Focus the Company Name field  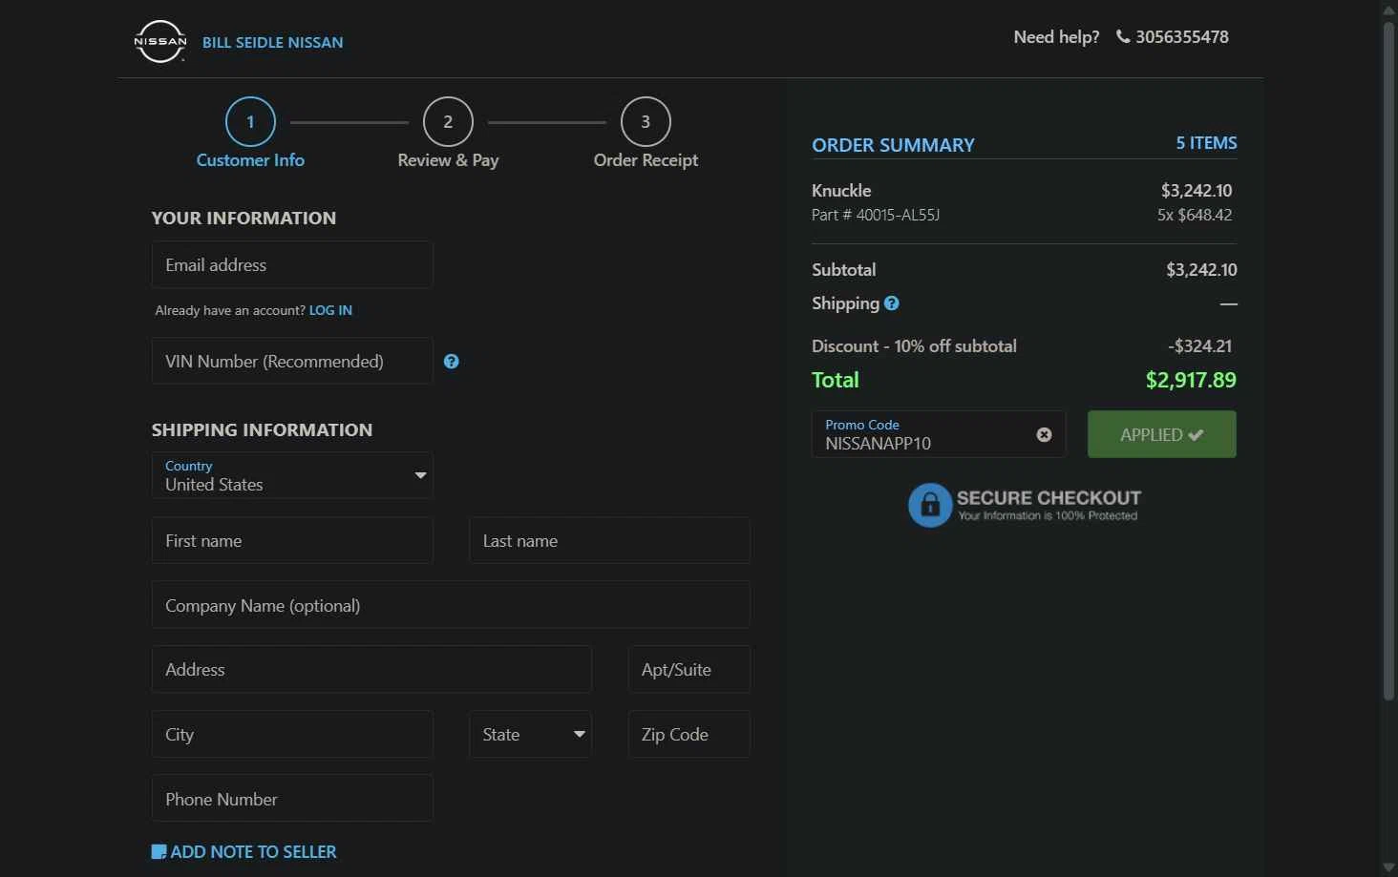click(451, 605)
